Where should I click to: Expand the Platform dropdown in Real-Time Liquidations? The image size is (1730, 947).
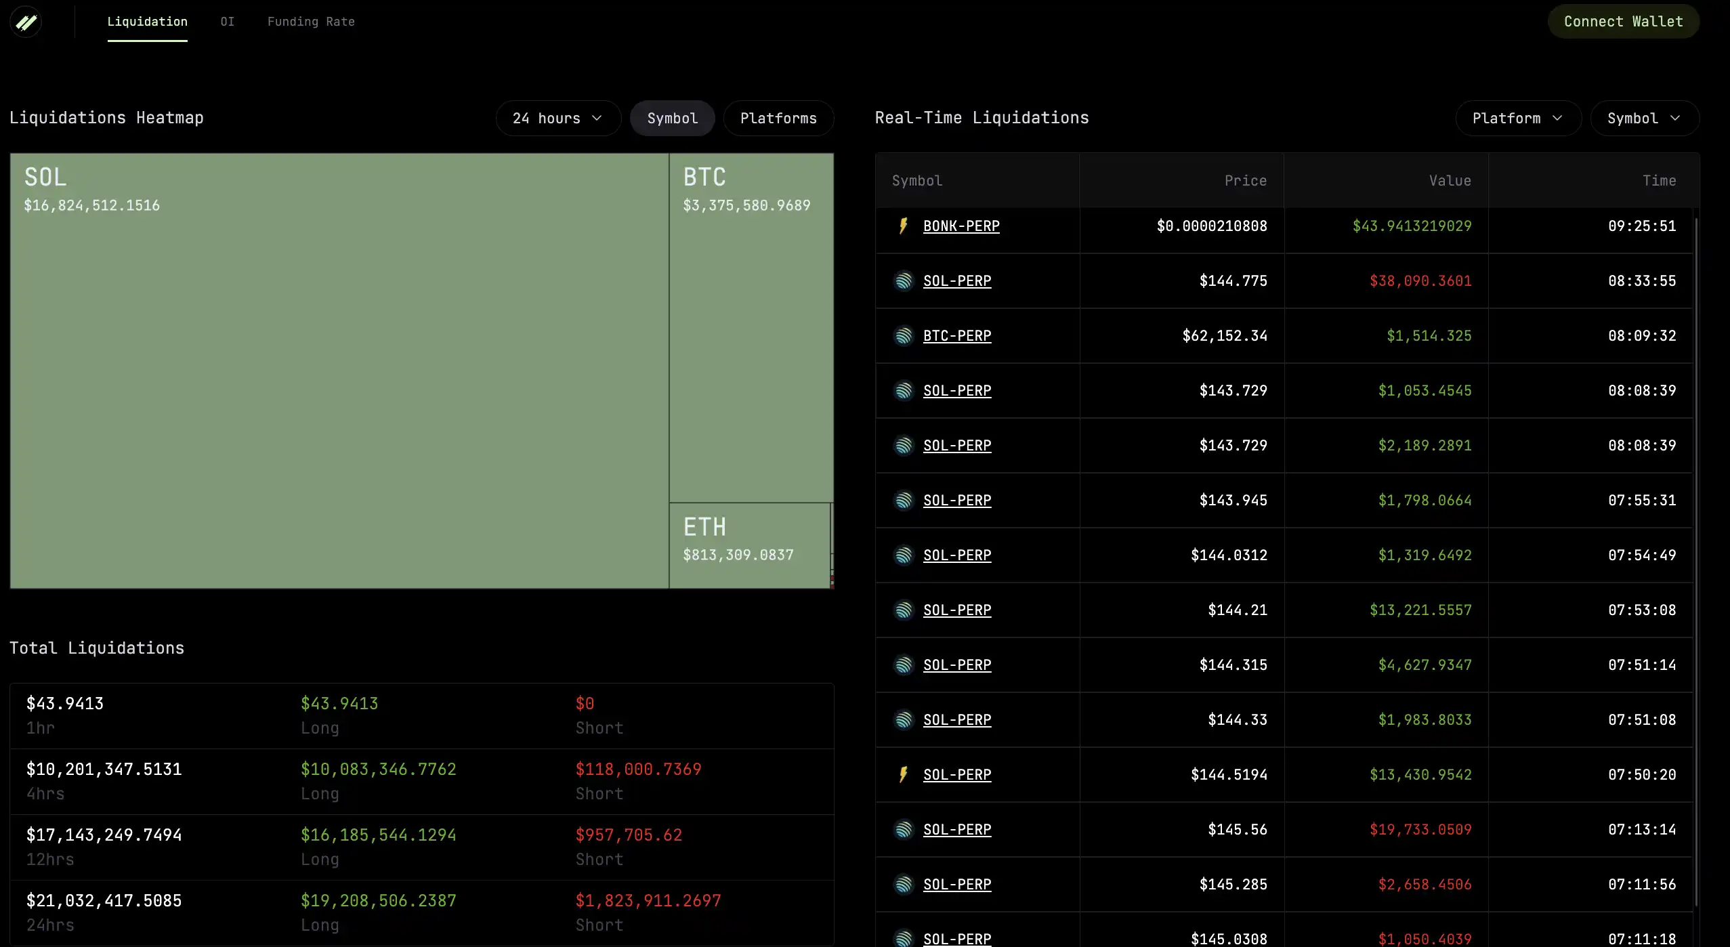1515,118
